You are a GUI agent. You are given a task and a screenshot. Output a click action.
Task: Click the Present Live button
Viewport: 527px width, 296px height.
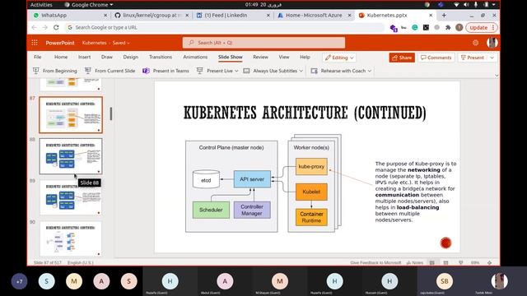click(x=215, y=71)
